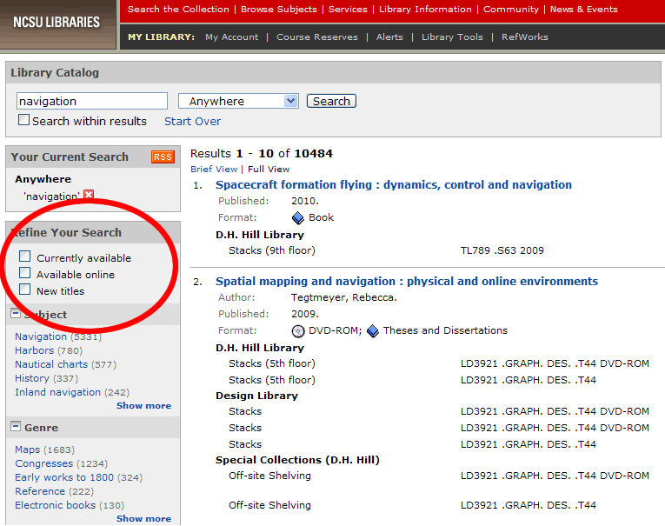Collapse the Genre facet section
The height and width of the screenshot is (526, 665).
click(x=16, y=427)
